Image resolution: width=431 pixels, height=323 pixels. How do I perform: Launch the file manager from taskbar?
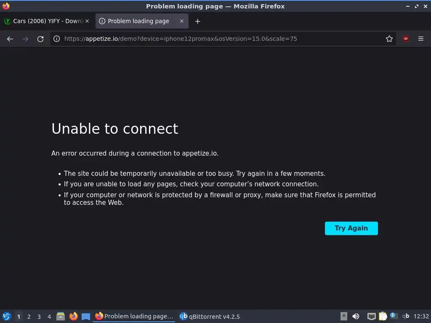coord(61,316)
